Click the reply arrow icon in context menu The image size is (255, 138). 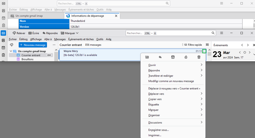[x=160, y=57]
